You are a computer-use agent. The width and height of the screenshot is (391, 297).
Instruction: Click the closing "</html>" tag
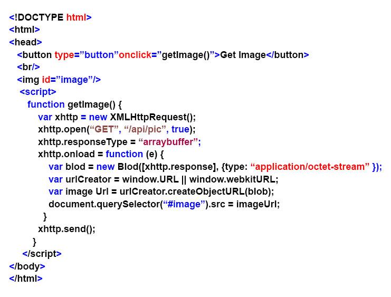click(x=26, y=279)
